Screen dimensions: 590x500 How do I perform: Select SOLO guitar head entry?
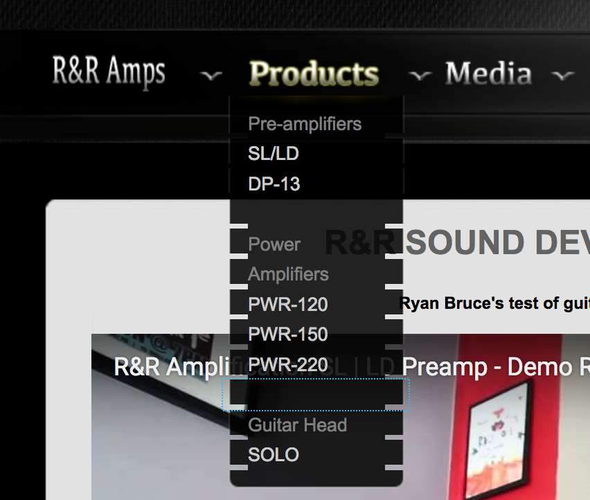[274, 454]
